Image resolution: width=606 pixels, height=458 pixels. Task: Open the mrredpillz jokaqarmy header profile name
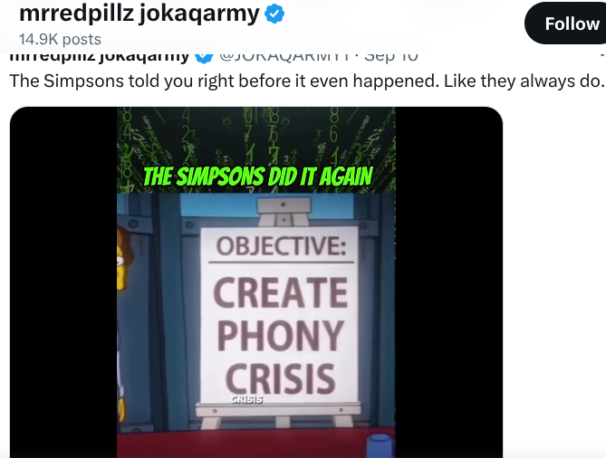coord(139,14)
